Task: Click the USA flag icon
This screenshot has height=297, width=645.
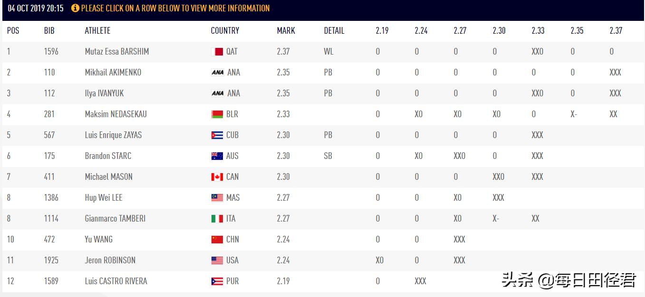Action: 217,260
